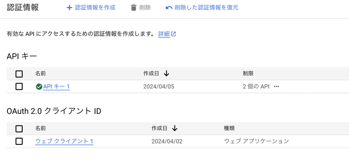Tick the checkbox for API キー 1
This screenshot has height=160, width=349.
point(19,87)
